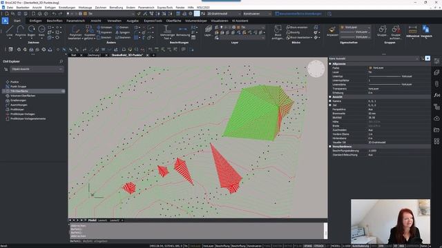Click the command line input field

click(x=198, y=241)
